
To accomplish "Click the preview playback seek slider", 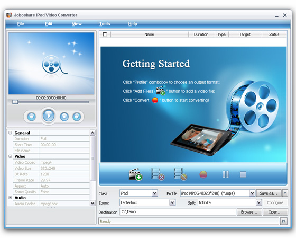I will point(50,102).
